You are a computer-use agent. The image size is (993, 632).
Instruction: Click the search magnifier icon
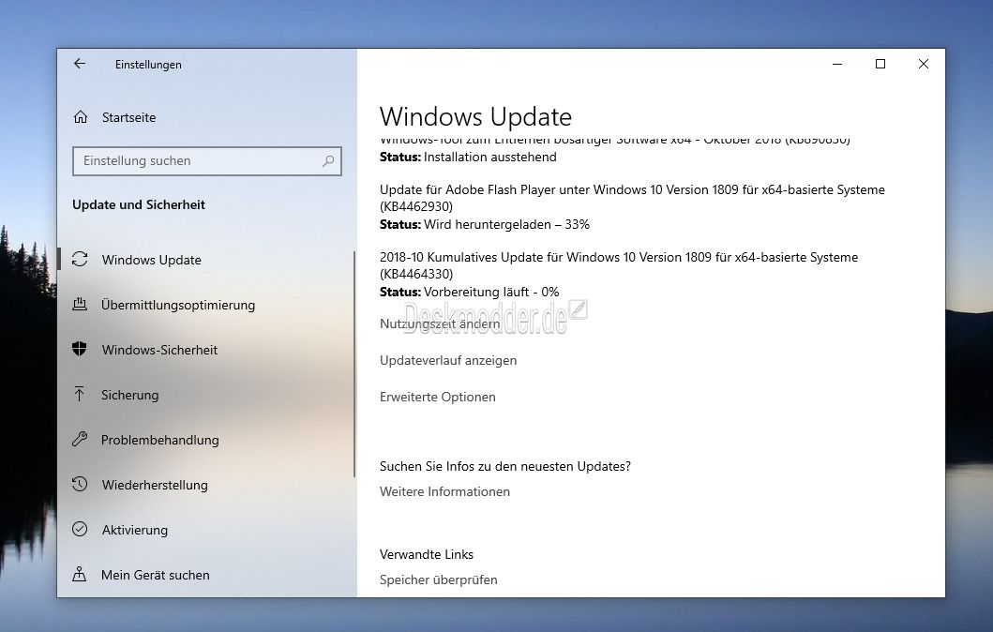coord(328,161)
